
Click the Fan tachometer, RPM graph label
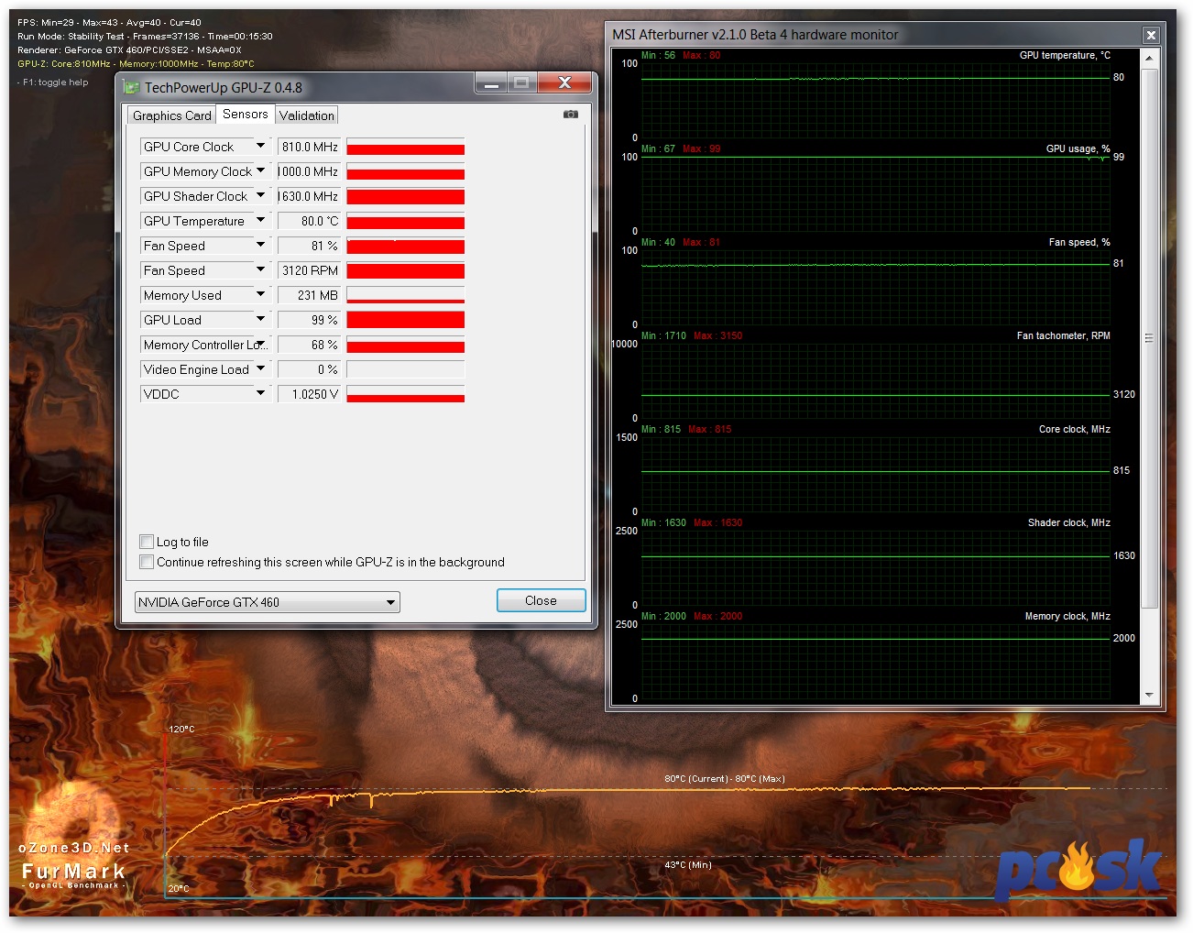pyautogui.click(x=1063, y=335)
